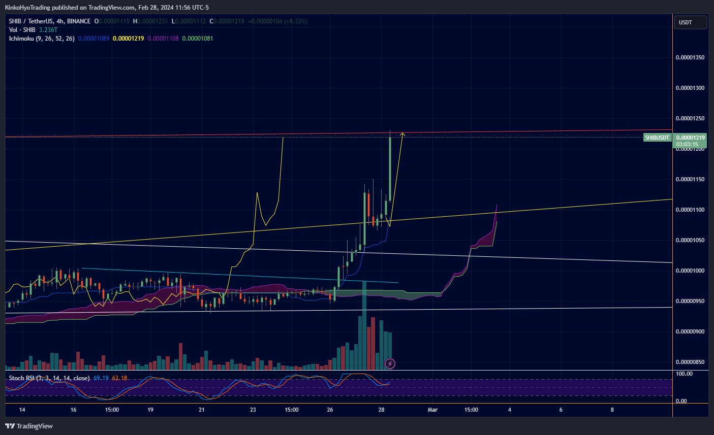Click the date label 19 on time axis
Screen dimensions: 714x435
[150, 410]
